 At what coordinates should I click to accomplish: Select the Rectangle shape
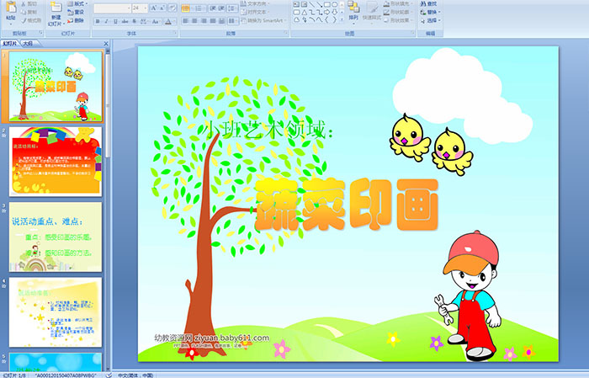click(327, 4)
